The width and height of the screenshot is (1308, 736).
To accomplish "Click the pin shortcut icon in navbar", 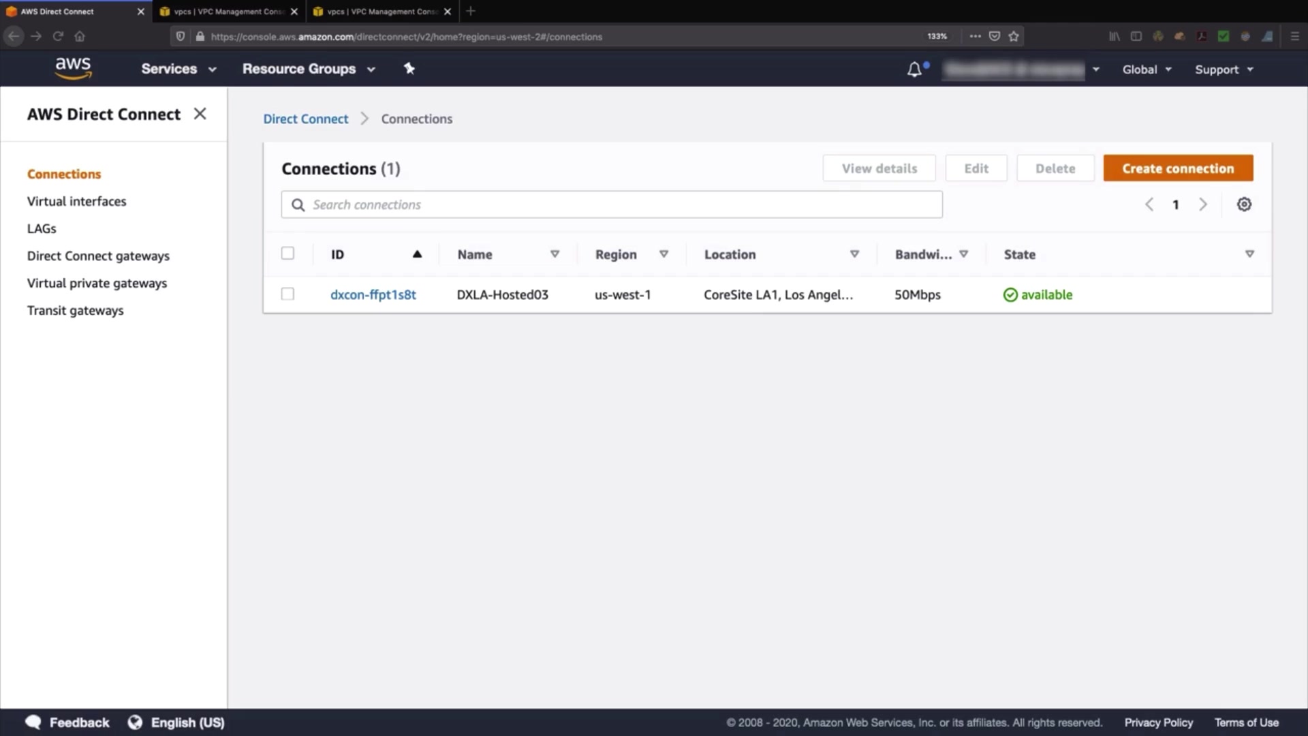I will (x=409, y=69).
